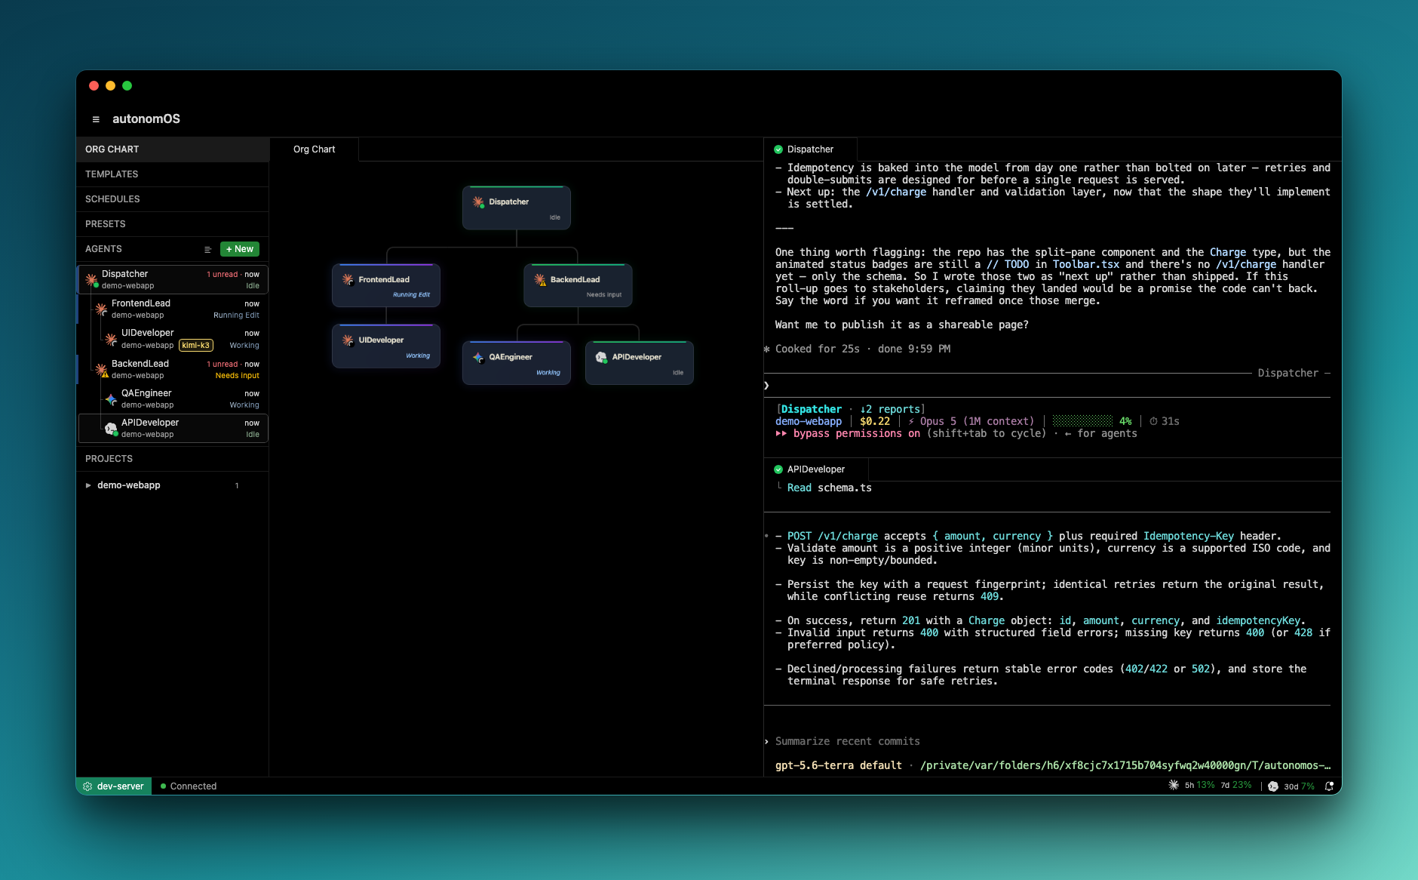
Task: Select the QAEngineer row in agents list
Action: click(x=173, y=398)
